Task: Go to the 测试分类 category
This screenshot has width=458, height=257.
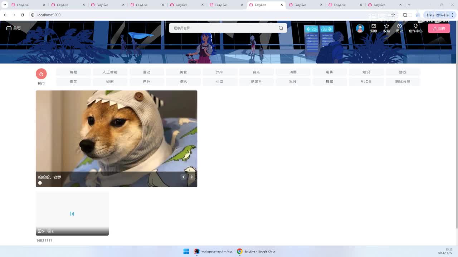Action: pyautogui.click(x=403, y=82)
